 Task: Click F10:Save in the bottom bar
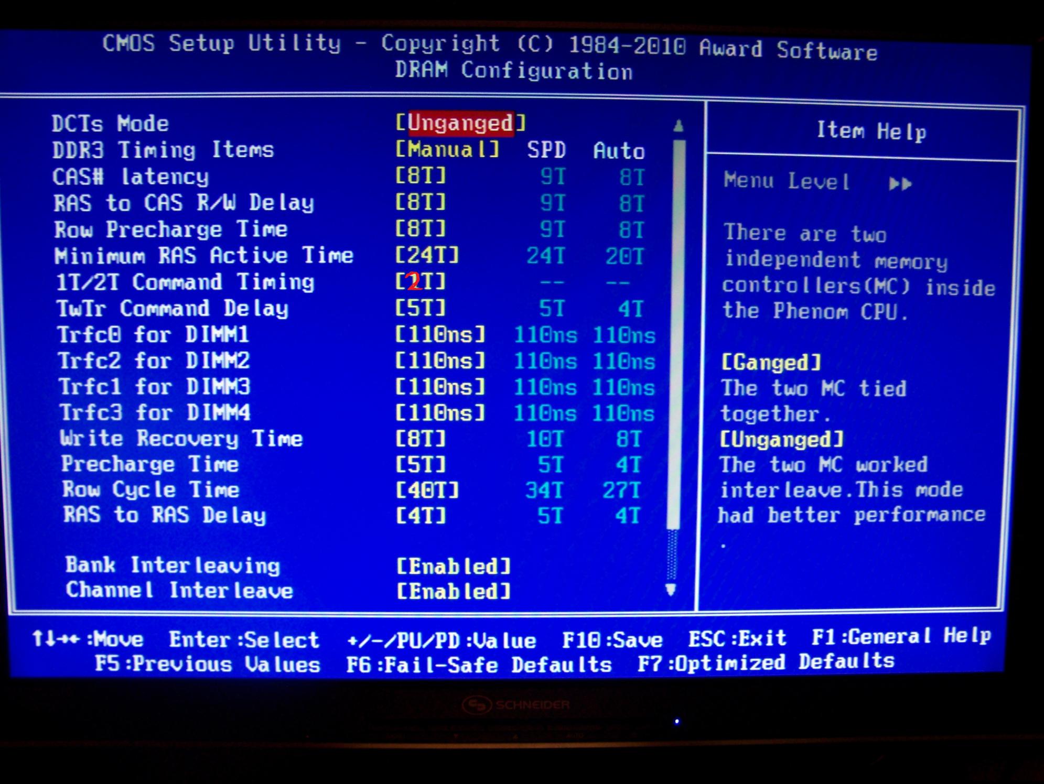point(612,640)
